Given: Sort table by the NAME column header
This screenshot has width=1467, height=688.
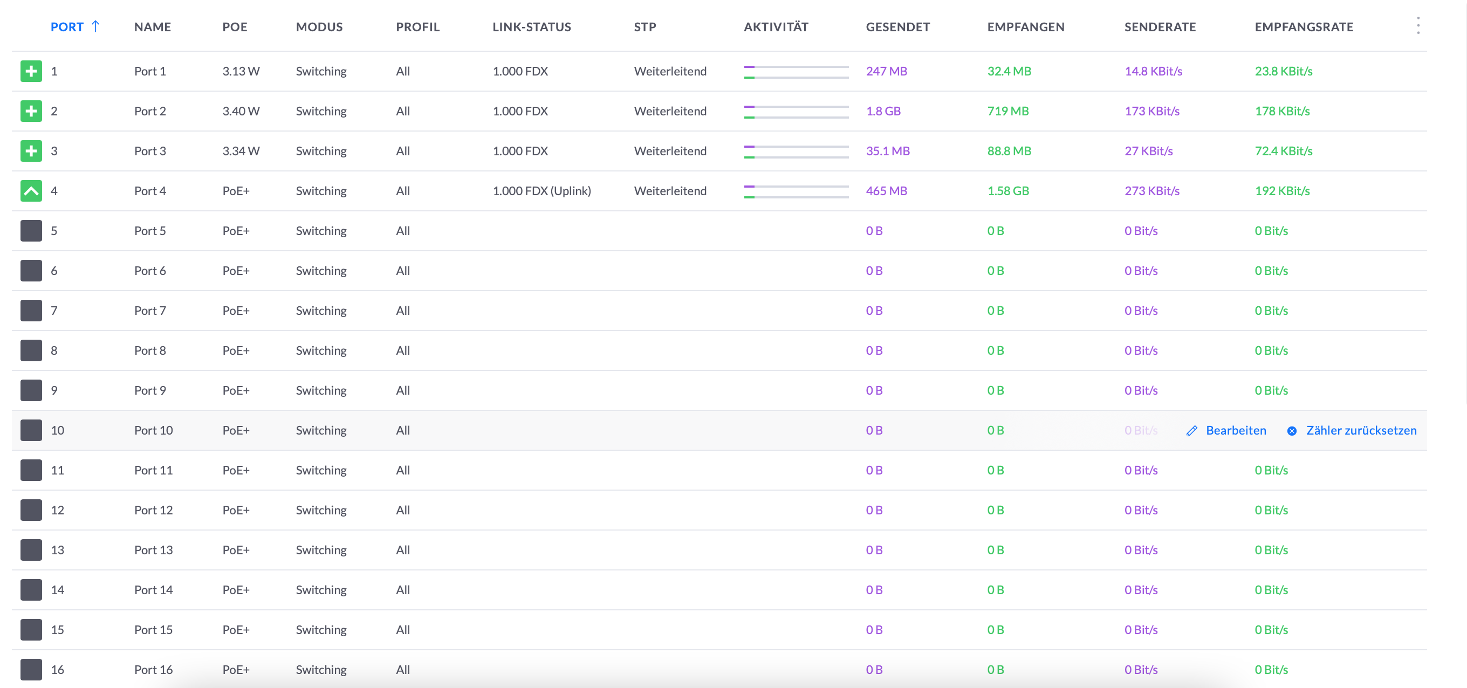Looking at the screenshot, I should tap(153, 27).
